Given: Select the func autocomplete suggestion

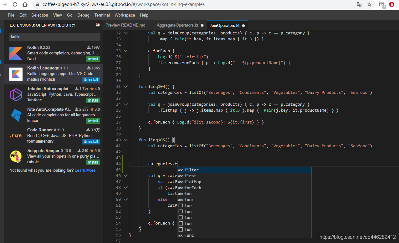Looking at the screenshot, I should click(x=244, y=200).
